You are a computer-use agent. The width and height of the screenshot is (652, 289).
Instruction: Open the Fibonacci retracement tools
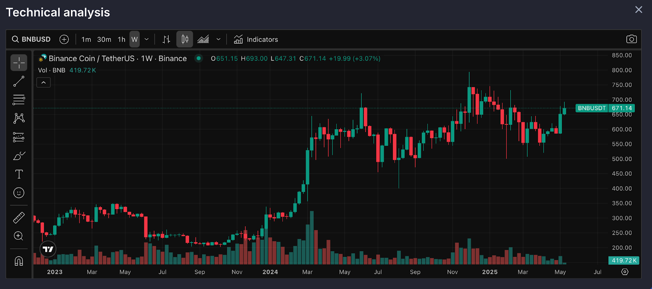tap(19, 100)
